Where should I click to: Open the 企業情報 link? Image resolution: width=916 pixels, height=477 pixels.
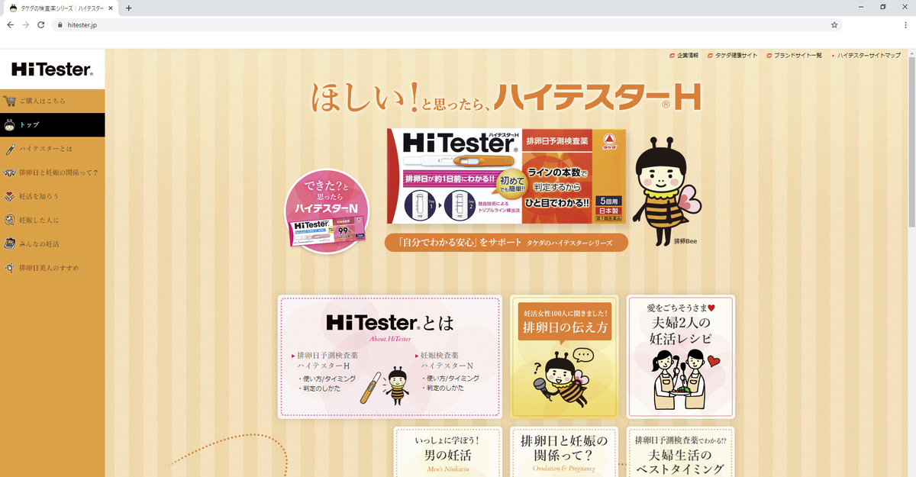683,56
